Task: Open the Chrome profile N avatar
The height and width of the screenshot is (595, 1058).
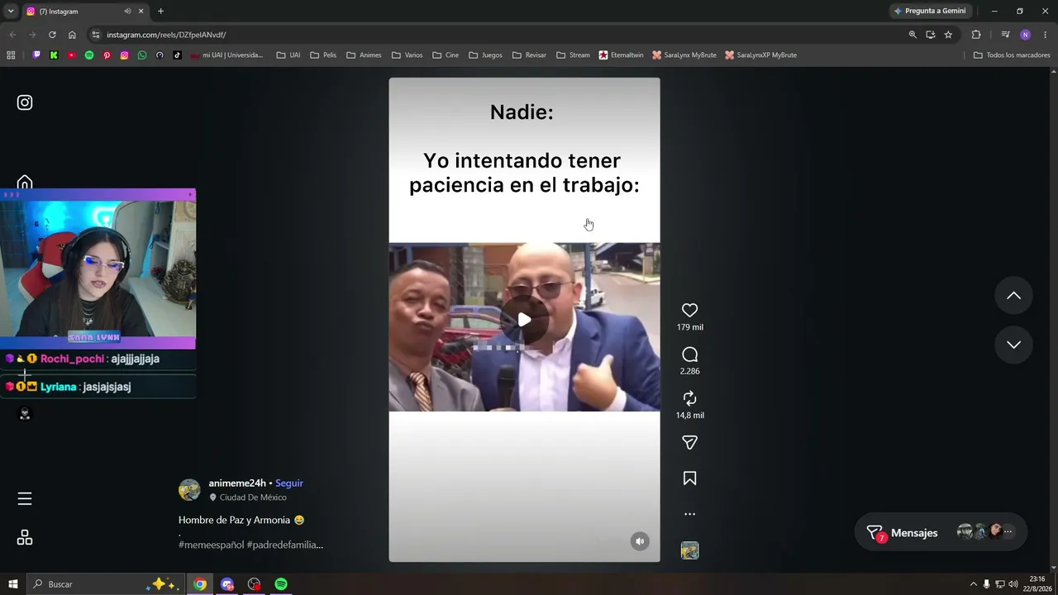Action: click(x=1025, y=35)
